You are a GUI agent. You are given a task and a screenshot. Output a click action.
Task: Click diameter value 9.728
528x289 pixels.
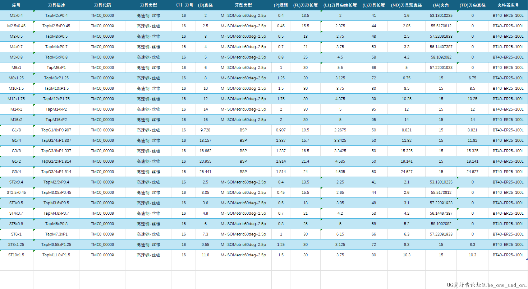tap(205, 130)
